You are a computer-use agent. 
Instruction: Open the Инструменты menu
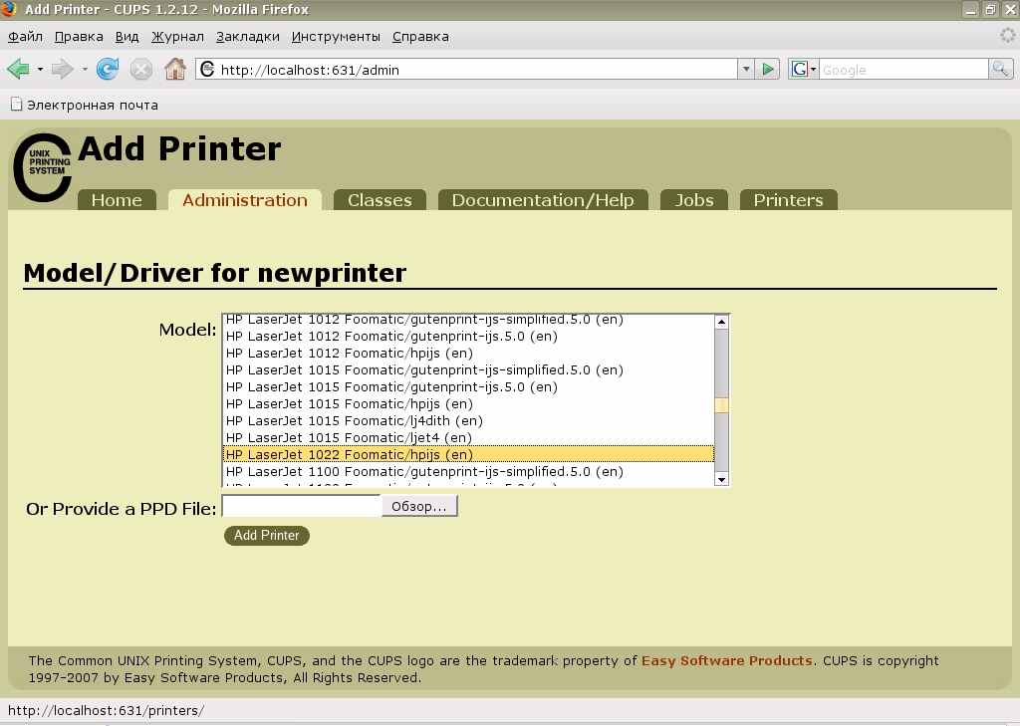[x=336, y=37]
